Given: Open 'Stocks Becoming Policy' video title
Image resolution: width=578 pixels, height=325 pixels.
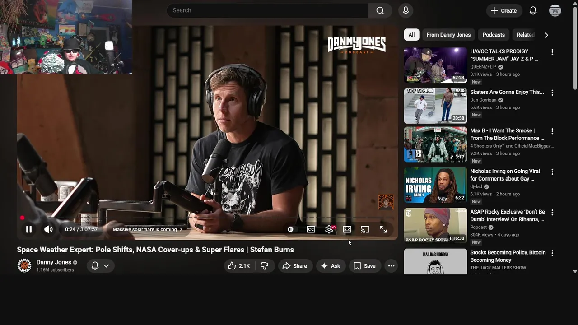Looking at the screenshot, I should coord(508,256).
